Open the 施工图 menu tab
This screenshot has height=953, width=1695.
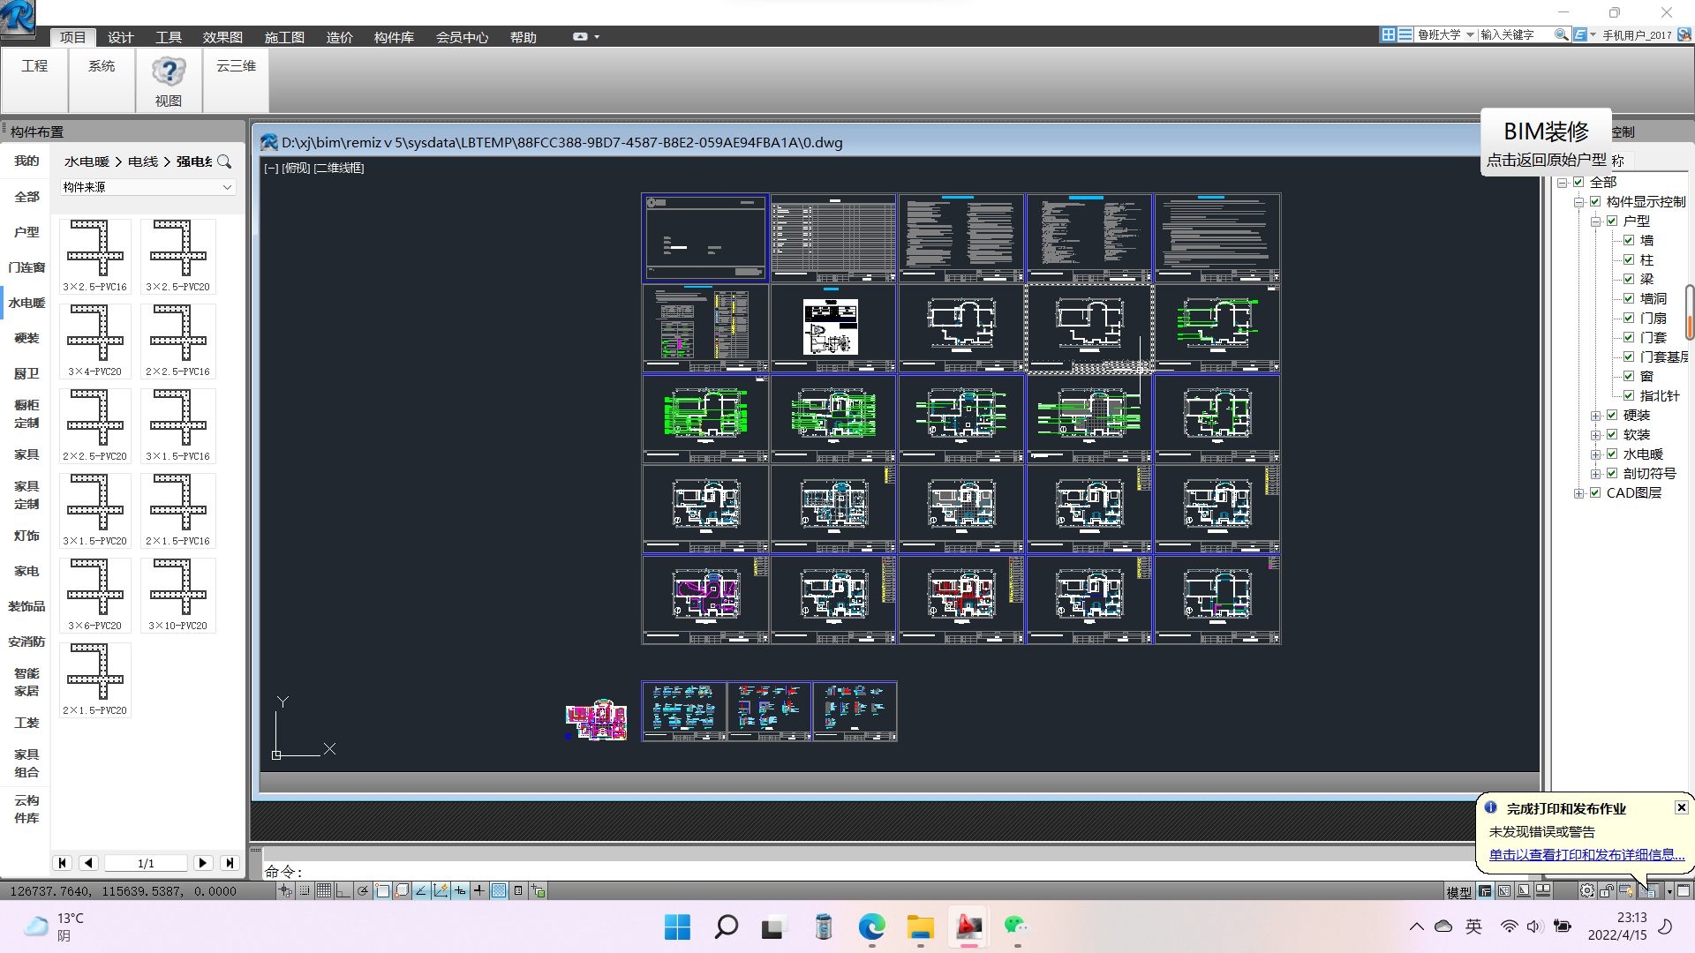point(284,37)
